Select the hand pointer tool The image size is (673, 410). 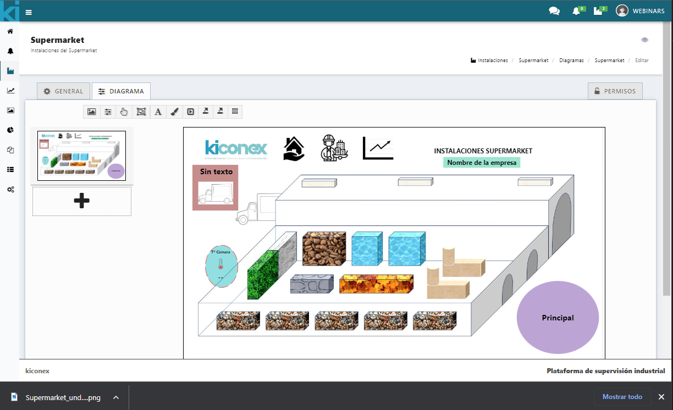pos(124,112)
